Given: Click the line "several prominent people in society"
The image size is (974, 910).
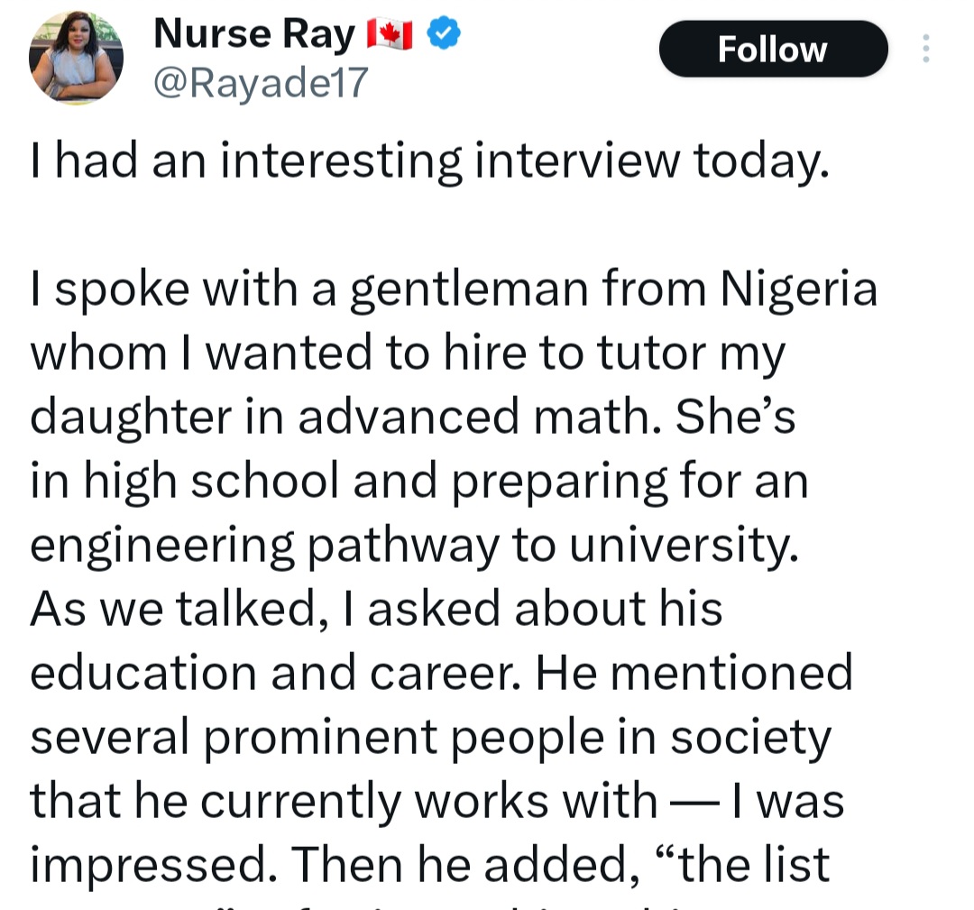Looking at the screenshot, I should [430, 737].
